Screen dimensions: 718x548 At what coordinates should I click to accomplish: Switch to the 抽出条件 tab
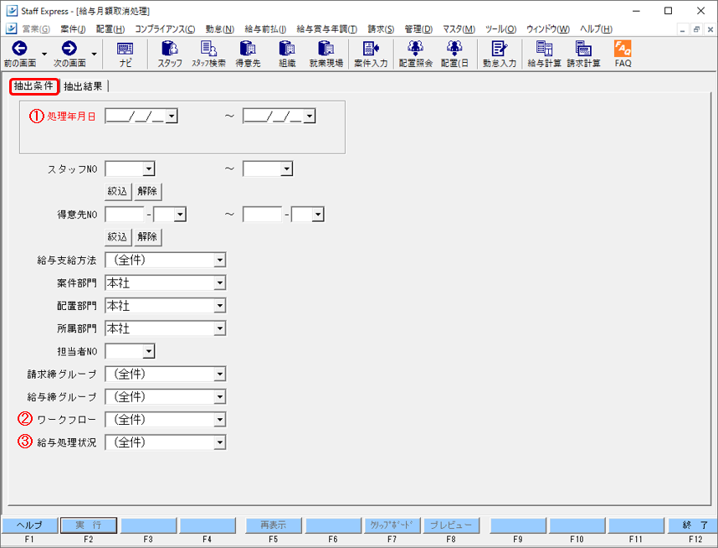pos(33,86)
